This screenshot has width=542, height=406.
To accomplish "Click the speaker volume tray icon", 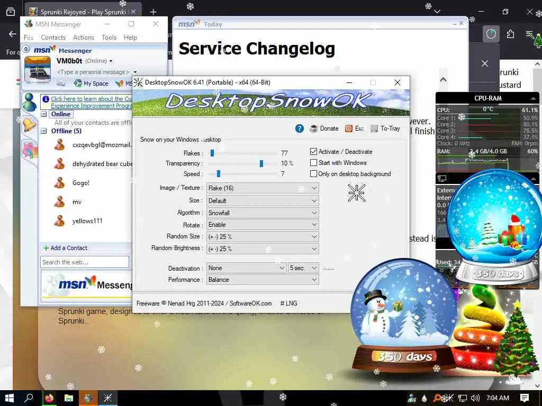I will point(475,398).
